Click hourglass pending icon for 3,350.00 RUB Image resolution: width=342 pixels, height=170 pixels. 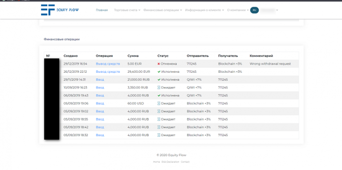click(159, 87)
